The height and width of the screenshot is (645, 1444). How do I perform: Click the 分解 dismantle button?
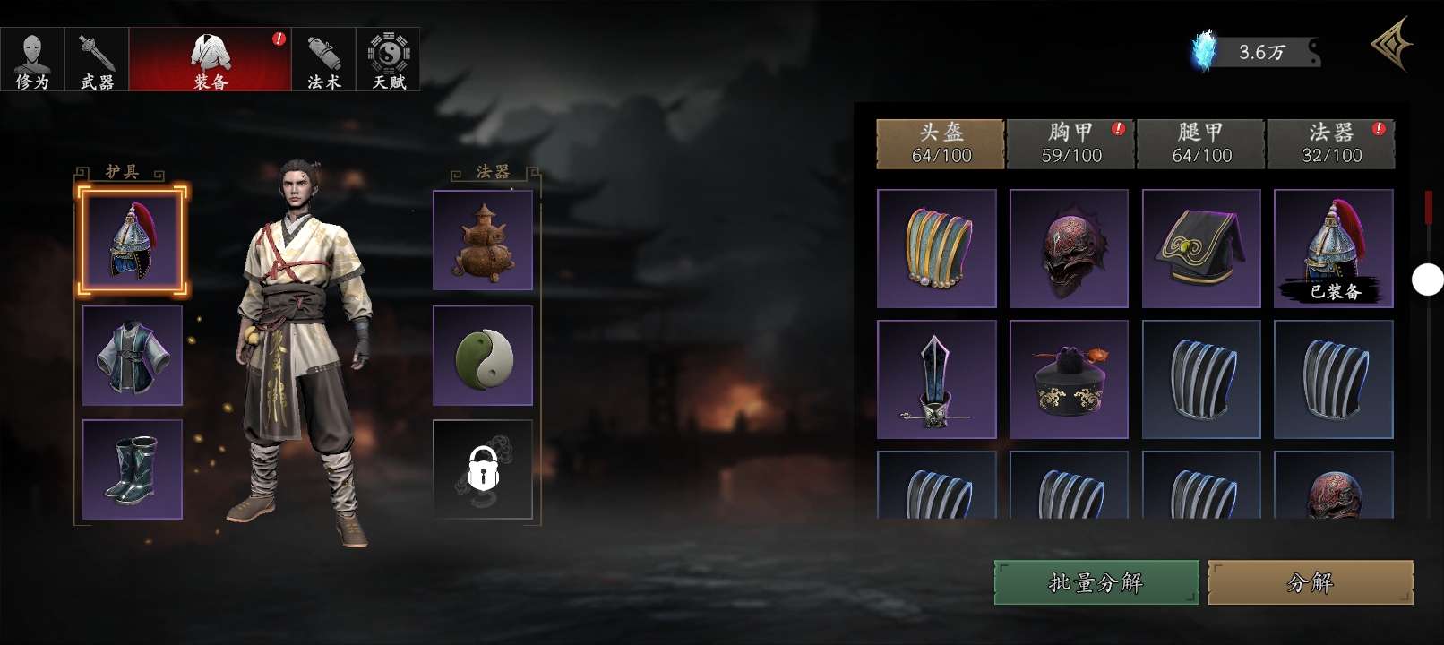[x=1311, y=582]
